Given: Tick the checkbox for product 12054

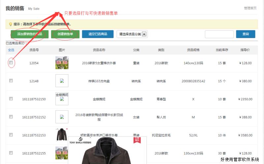Looking at the screenshot, I should pos(11,62).
